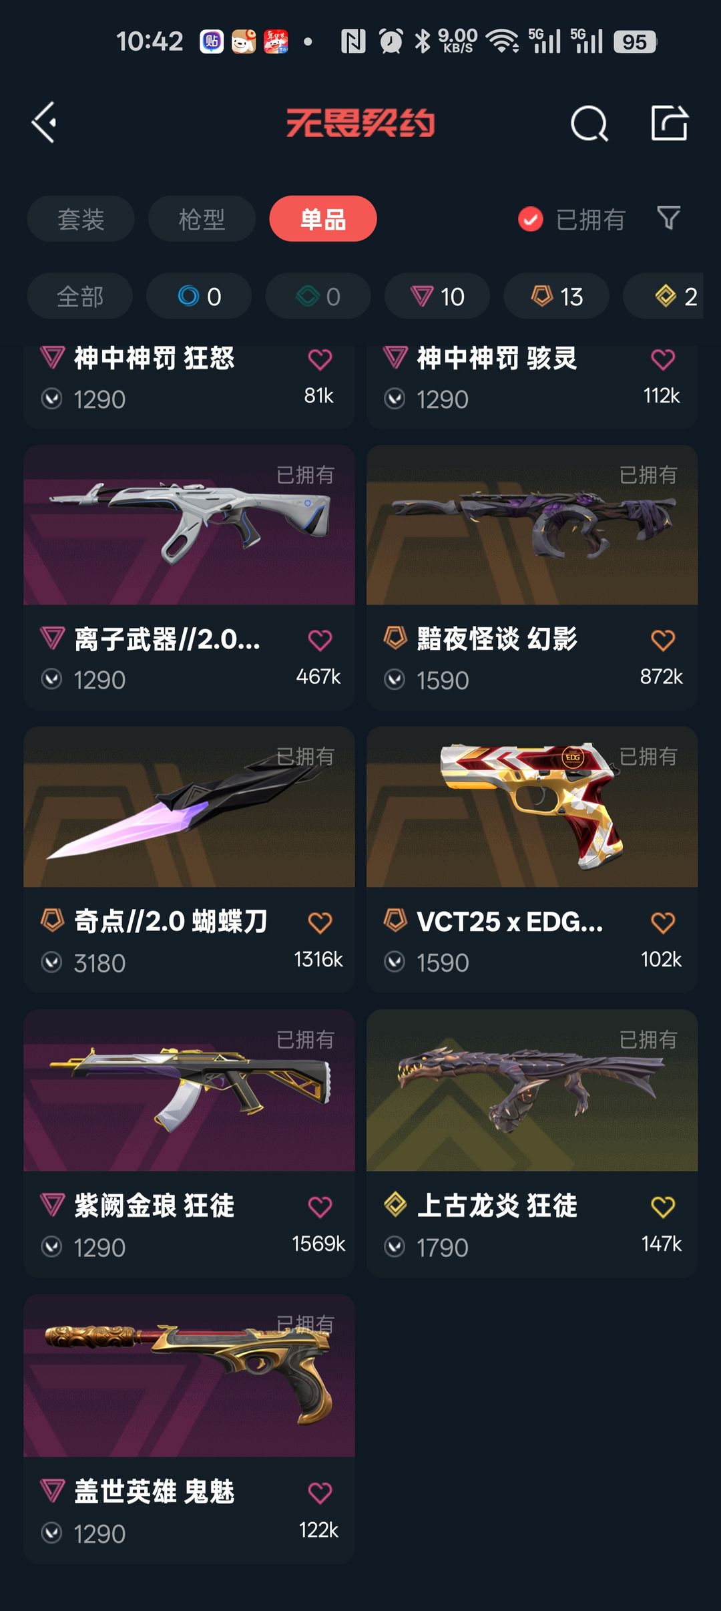The image size is (721, 1611).
Task: Tap heart icon on 紫阙金琅 狂徒
Action: coord(320,1206)
